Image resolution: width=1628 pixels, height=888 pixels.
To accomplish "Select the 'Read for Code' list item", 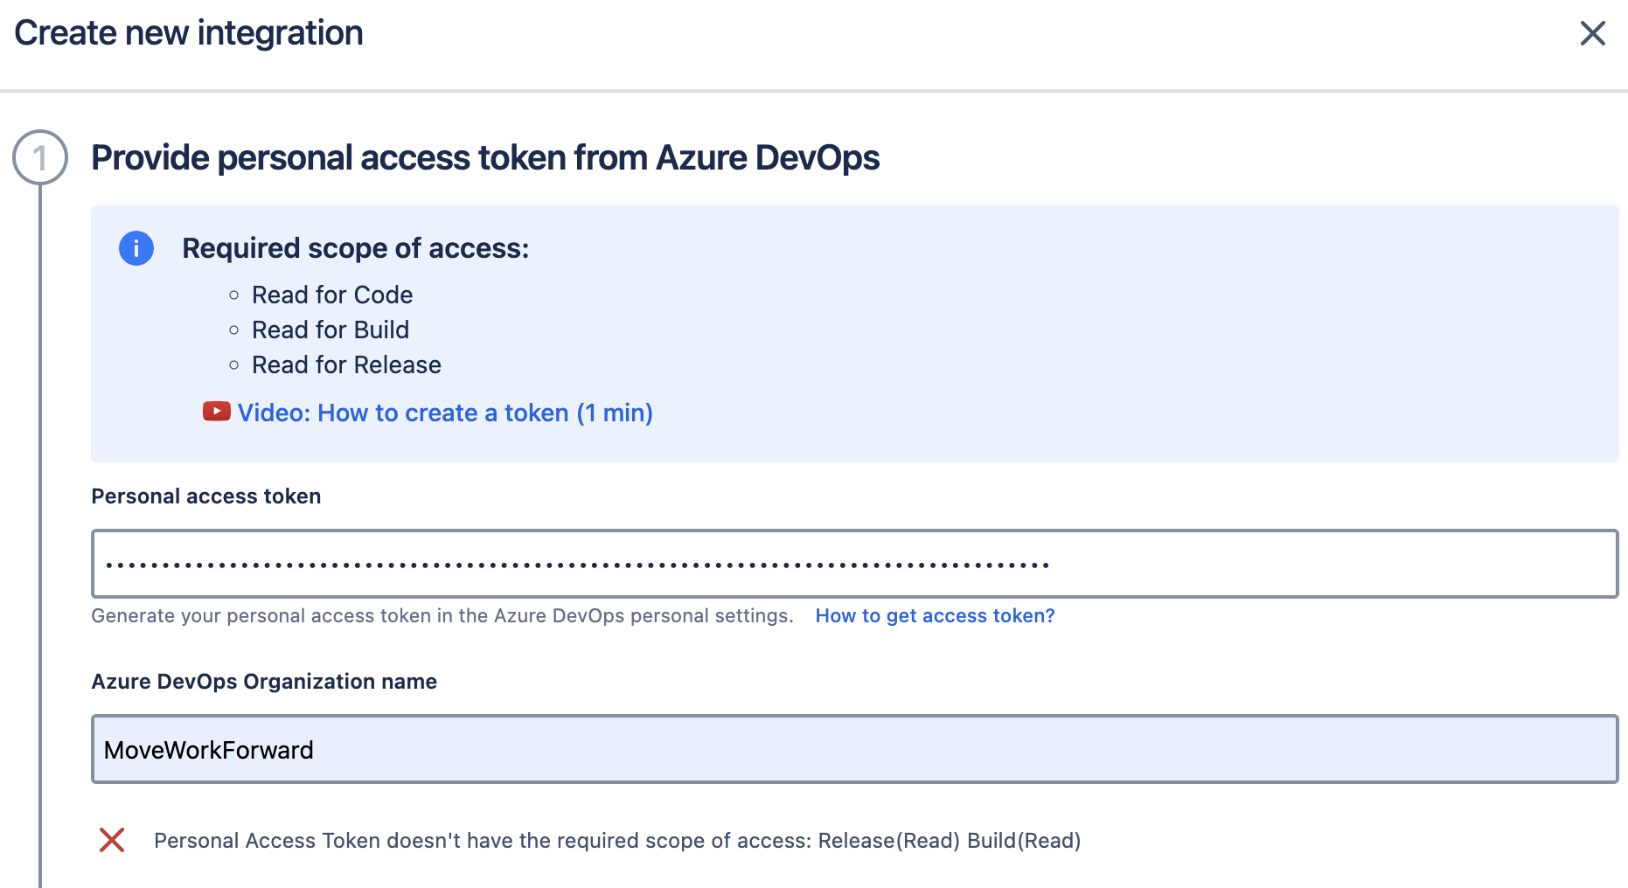I will (x=332, y=295).
